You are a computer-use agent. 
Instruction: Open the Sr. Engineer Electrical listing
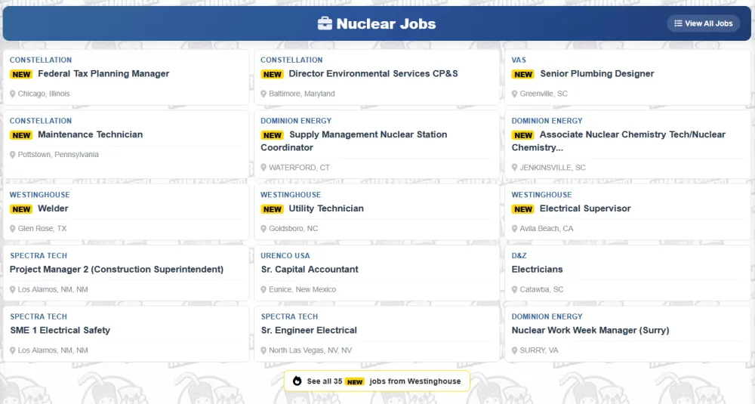[x=309, y=330]
